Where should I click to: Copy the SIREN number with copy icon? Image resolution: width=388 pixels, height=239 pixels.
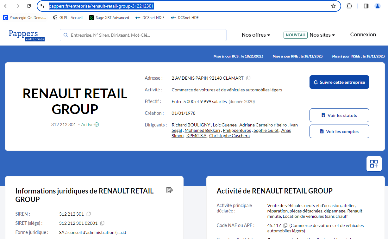pos(89,214)
